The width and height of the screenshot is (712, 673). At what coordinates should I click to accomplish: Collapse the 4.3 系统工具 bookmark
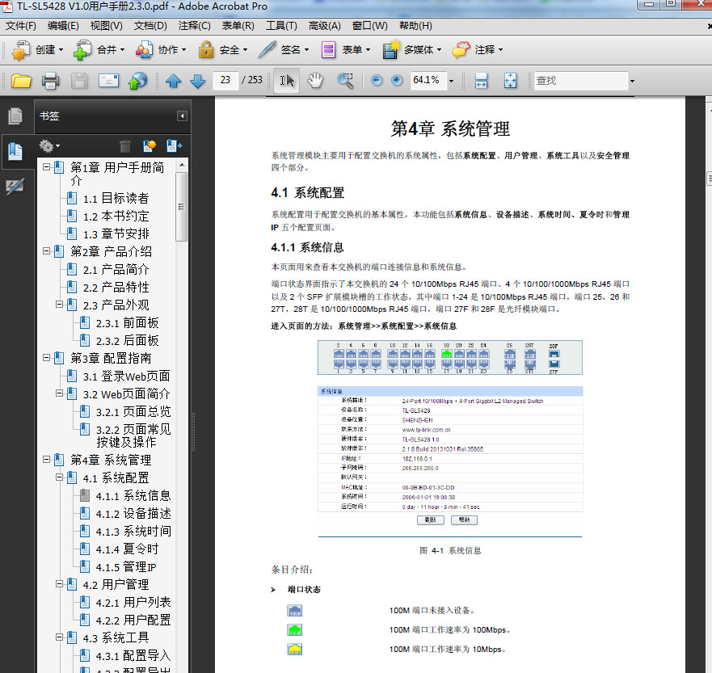pyautogui.click(x=59, y=637)
